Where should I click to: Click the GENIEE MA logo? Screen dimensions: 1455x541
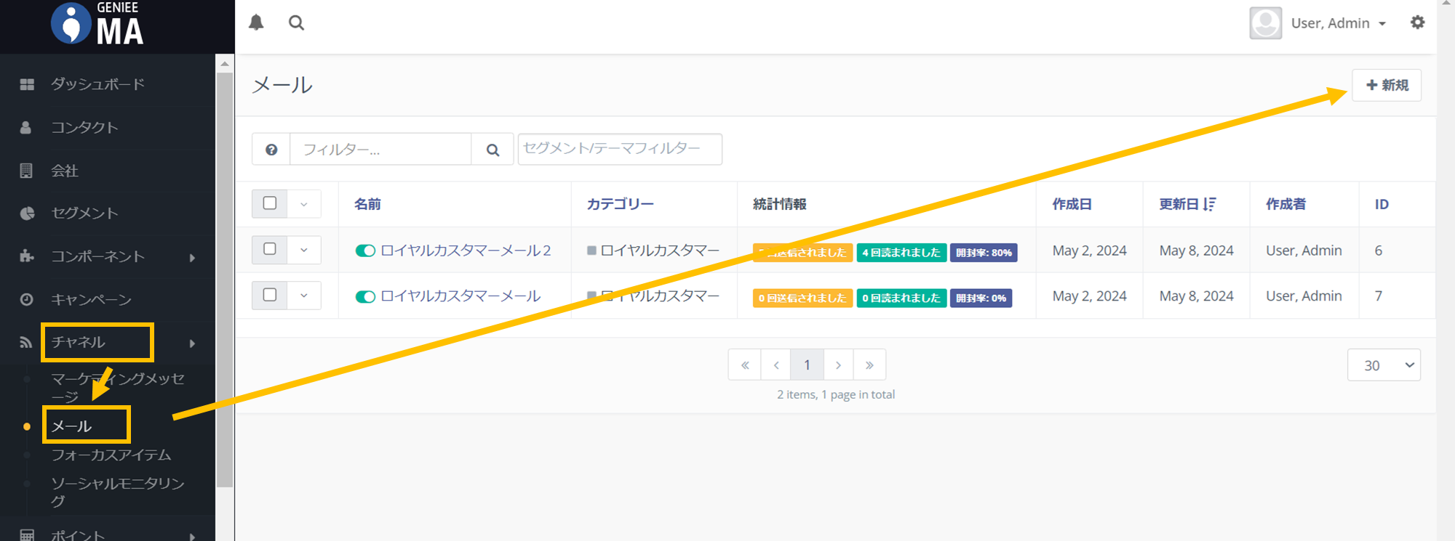coord(98,23)
